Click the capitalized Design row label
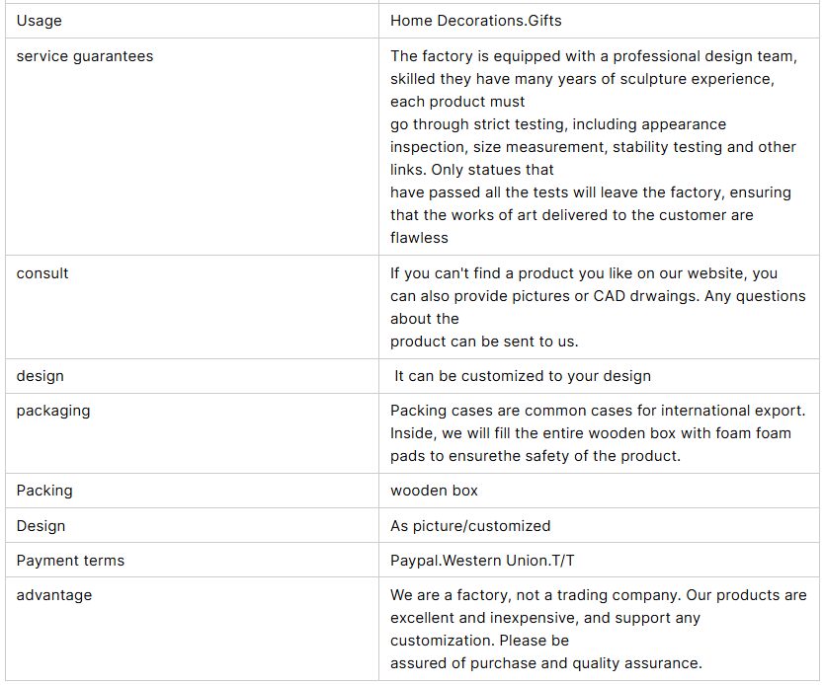The height and width of the screenshot is (685, 824). [x=41, y=526]
